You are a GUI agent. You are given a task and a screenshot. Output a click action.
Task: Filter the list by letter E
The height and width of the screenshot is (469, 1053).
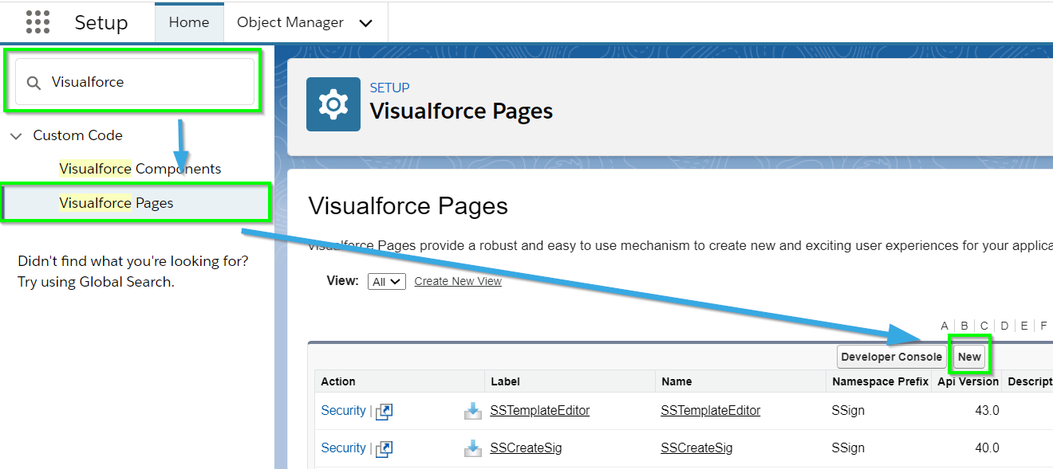(x=1024, y=326)
